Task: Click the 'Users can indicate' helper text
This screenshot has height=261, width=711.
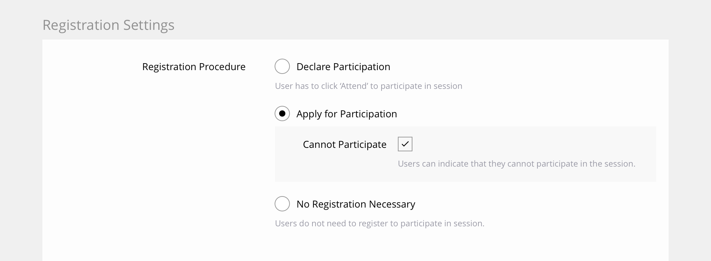Action: click(516, 164)
